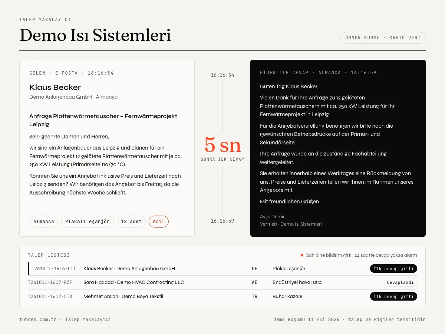Click the Demo Isı Sistemleri page title
The image size is (445, 334).
(x=95, y=35)
